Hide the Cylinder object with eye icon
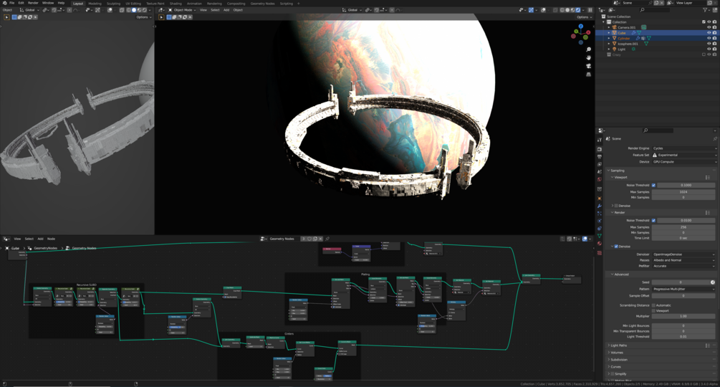Image resolution: width=720 pixels, height=387 pixels. [x=709, y=38]
